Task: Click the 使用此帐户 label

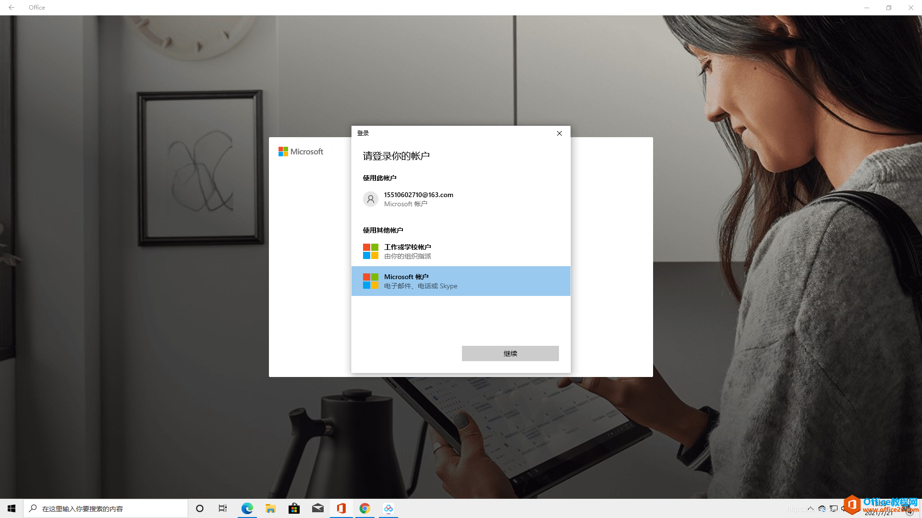Action: coord(379,178)
